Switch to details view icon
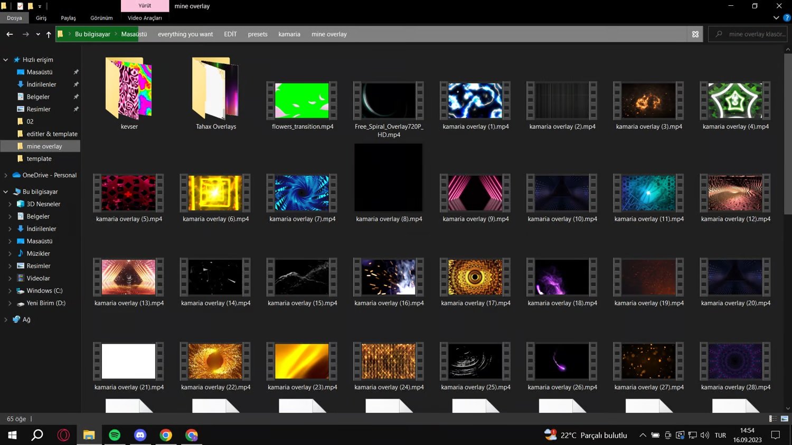Screen dimensions: 792x445 (x=773, y=419)
